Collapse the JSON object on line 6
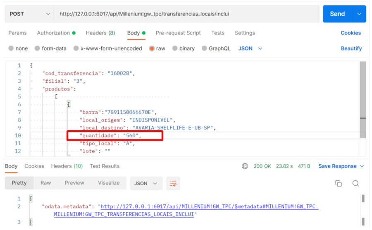 click(x=69, y=104)
